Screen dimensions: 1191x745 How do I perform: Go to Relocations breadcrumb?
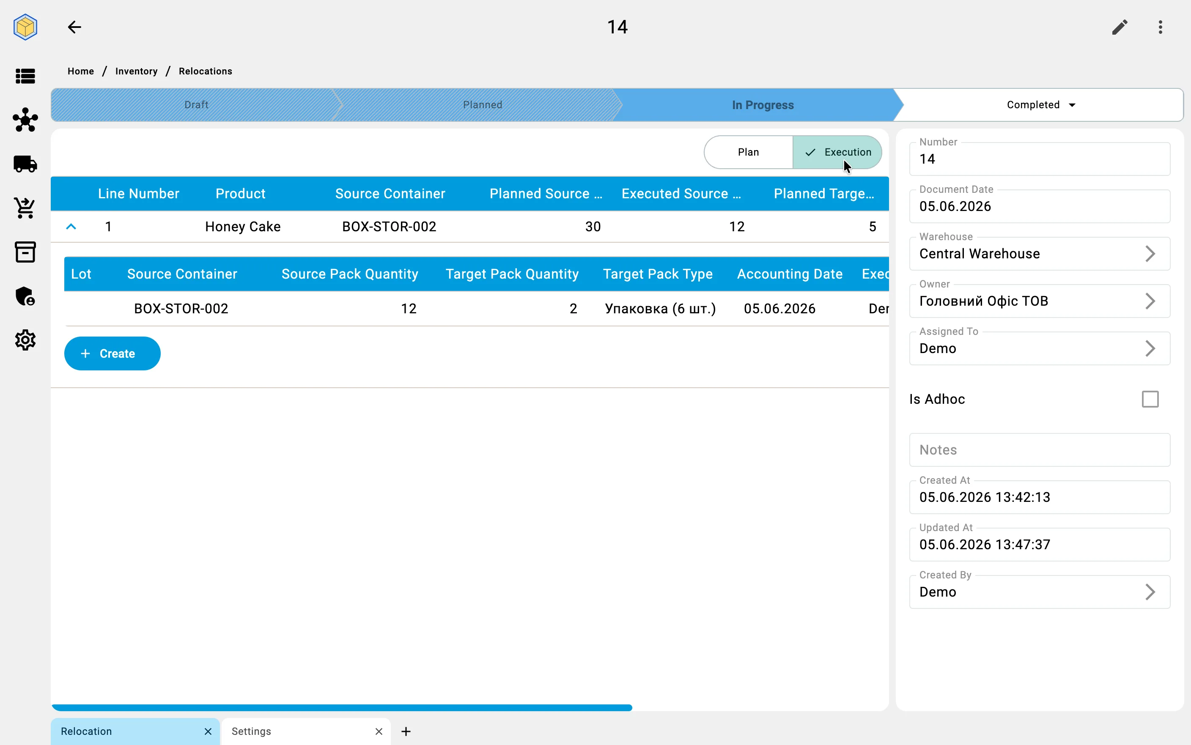click(x=206, y=71)
